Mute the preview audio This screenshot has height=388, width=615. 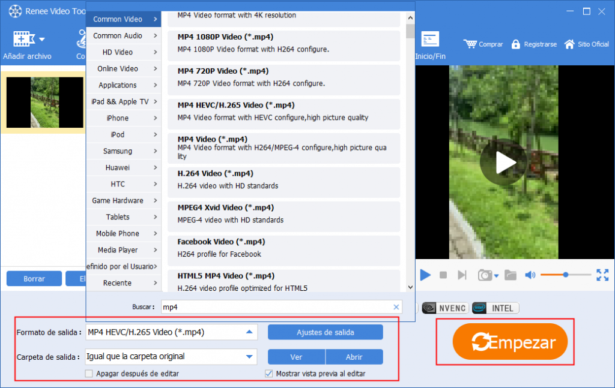click(530, 275)
